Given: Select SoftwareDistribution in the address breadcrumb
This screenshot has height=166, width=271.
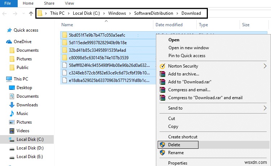Looking at the screenshot, I should pyautogui.click(x=153, y=13).
